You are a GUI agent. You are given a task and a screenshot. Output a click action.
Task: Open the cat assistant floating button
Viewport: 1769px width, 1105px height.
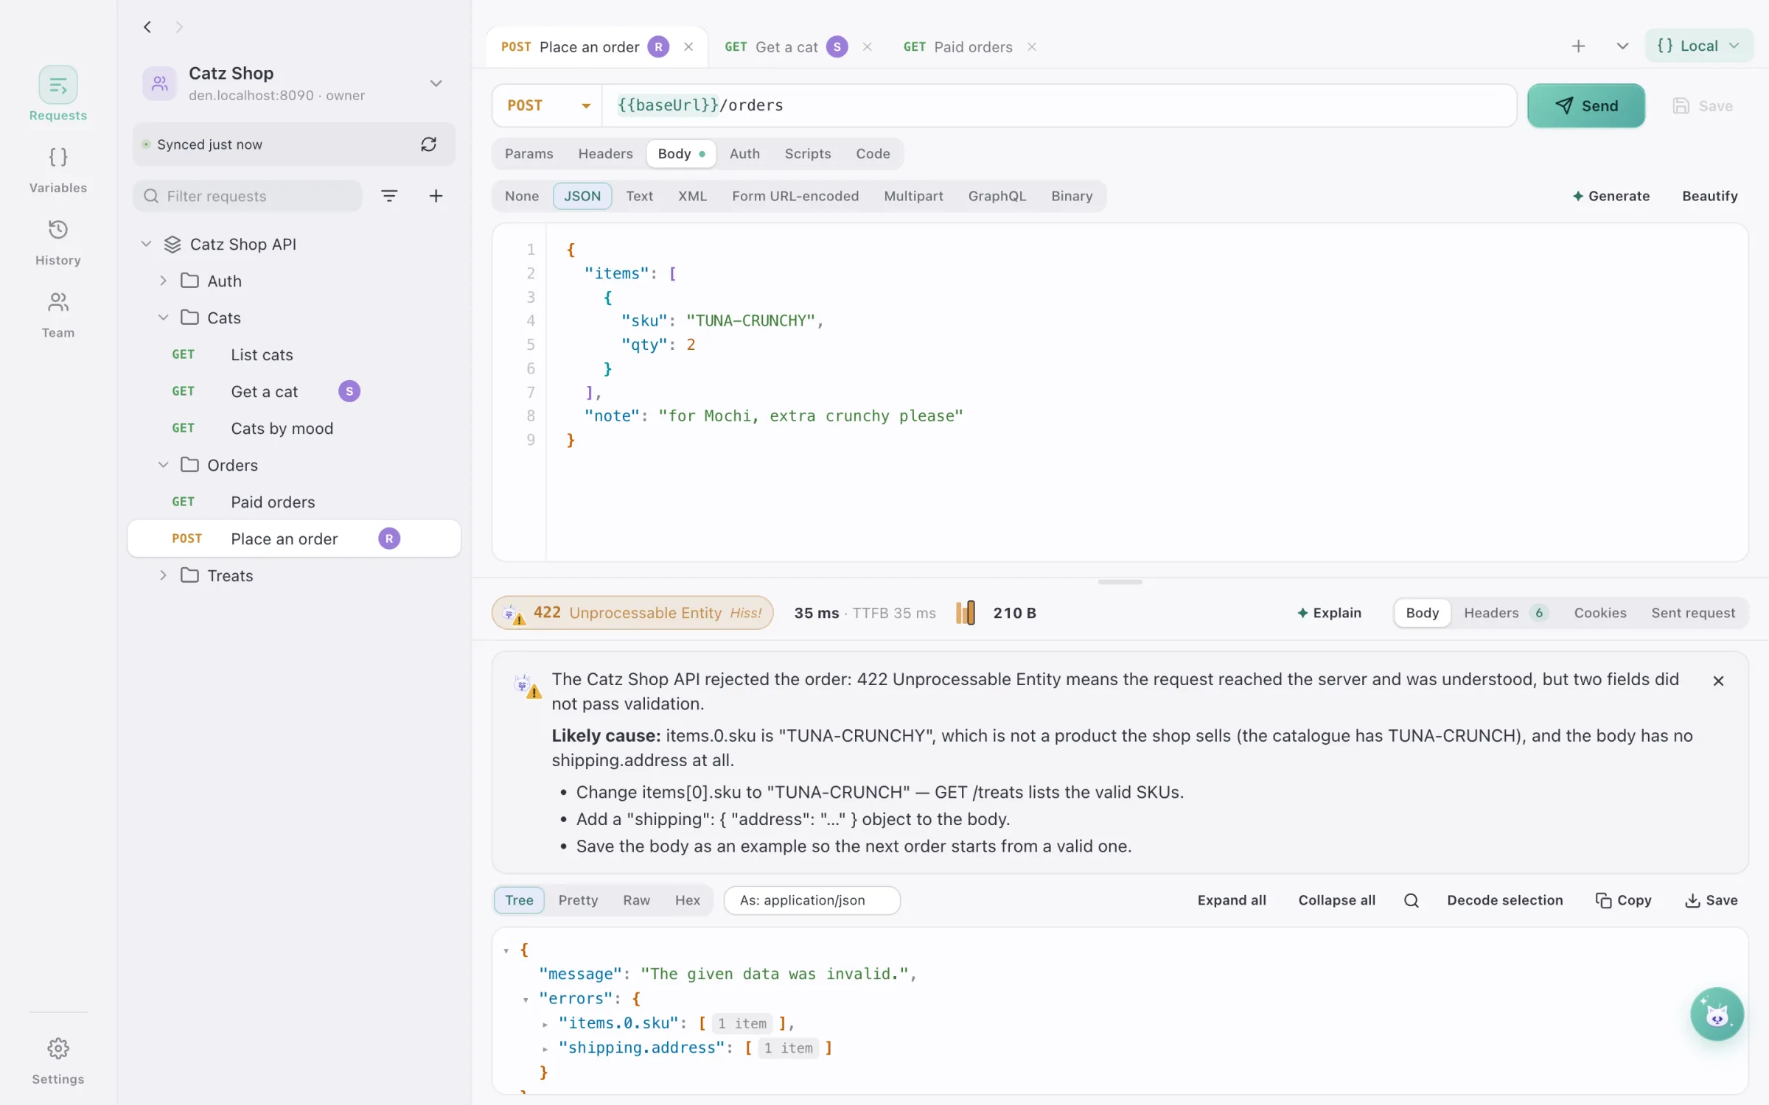tap(1717, 1014)
